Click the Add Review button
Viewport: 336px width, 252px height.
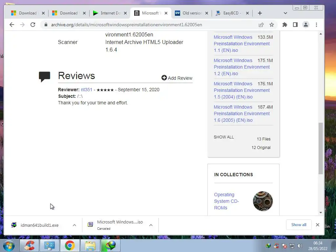click(x=177, y=78)
